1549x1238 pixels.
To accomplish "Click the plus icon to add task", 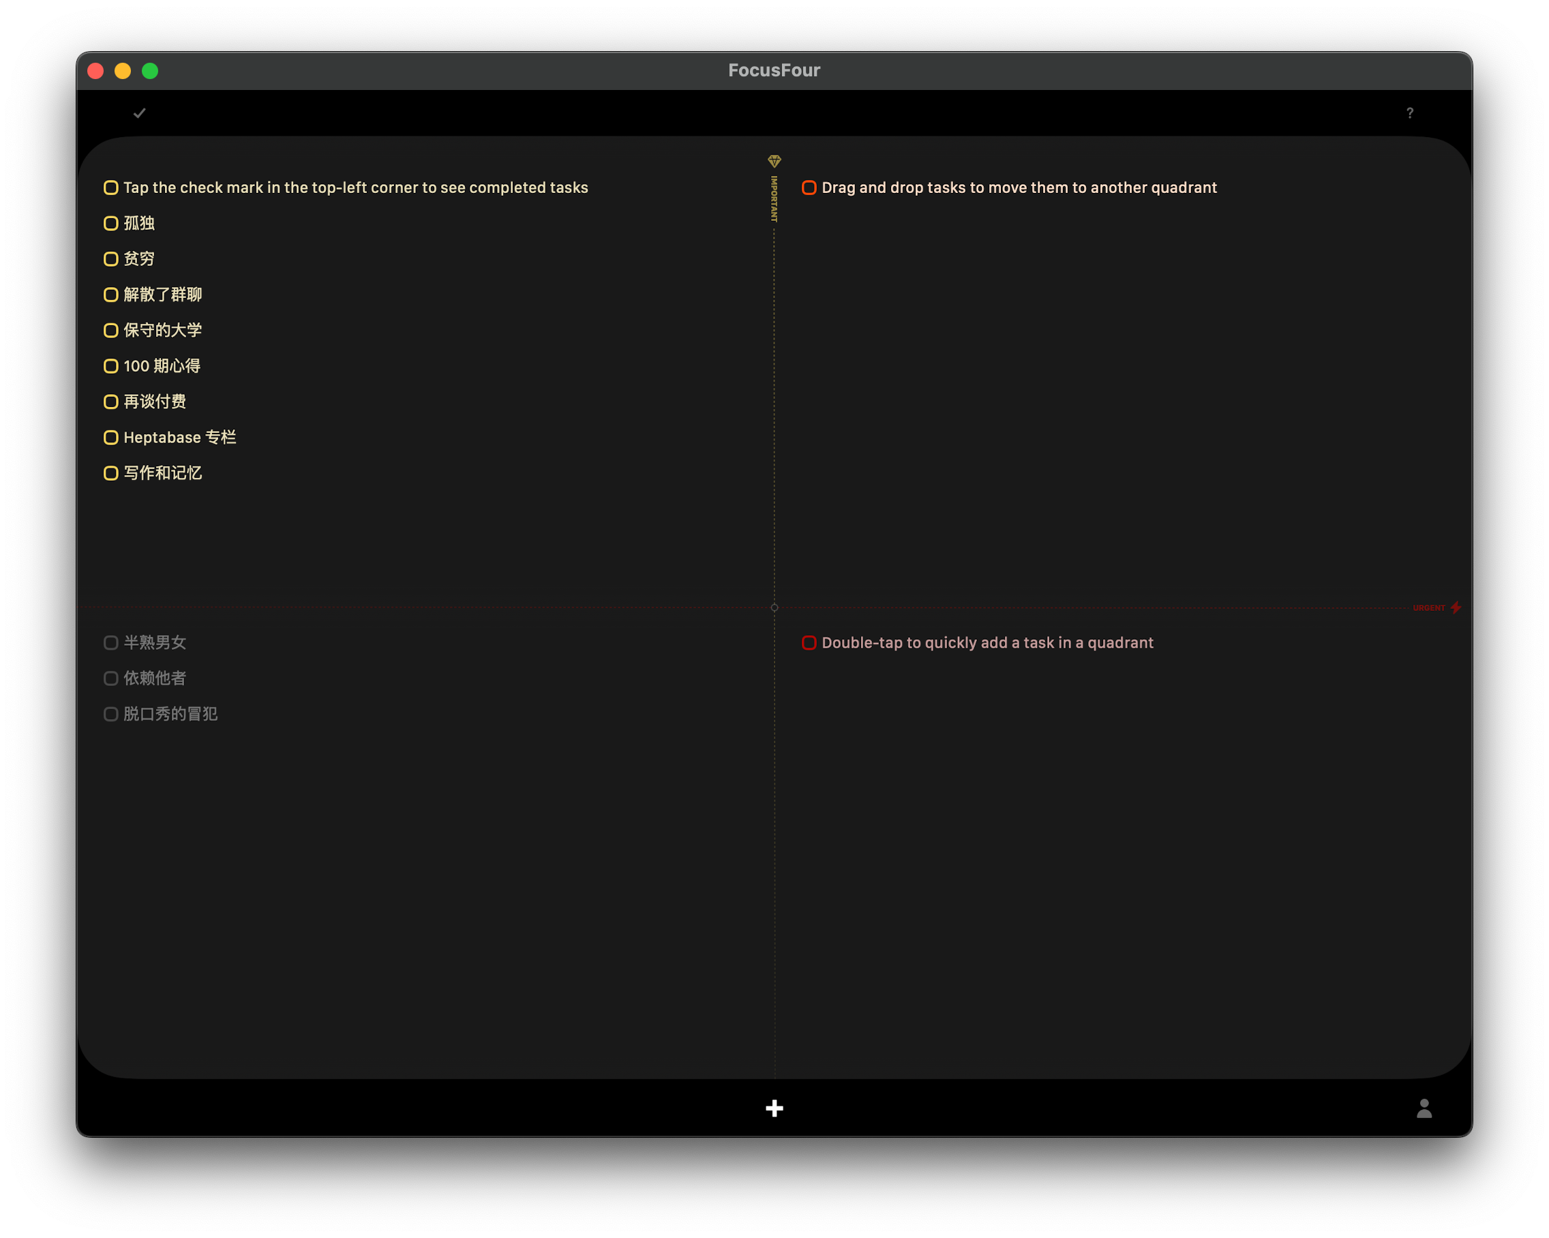I will (x=774, y=1108).
